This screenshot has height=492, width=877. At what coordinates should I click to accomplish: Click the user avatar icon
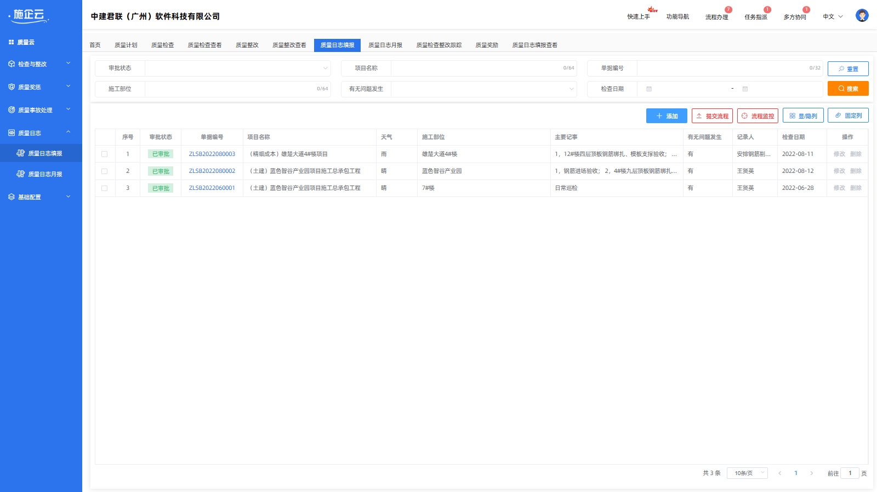pos(862,16)
